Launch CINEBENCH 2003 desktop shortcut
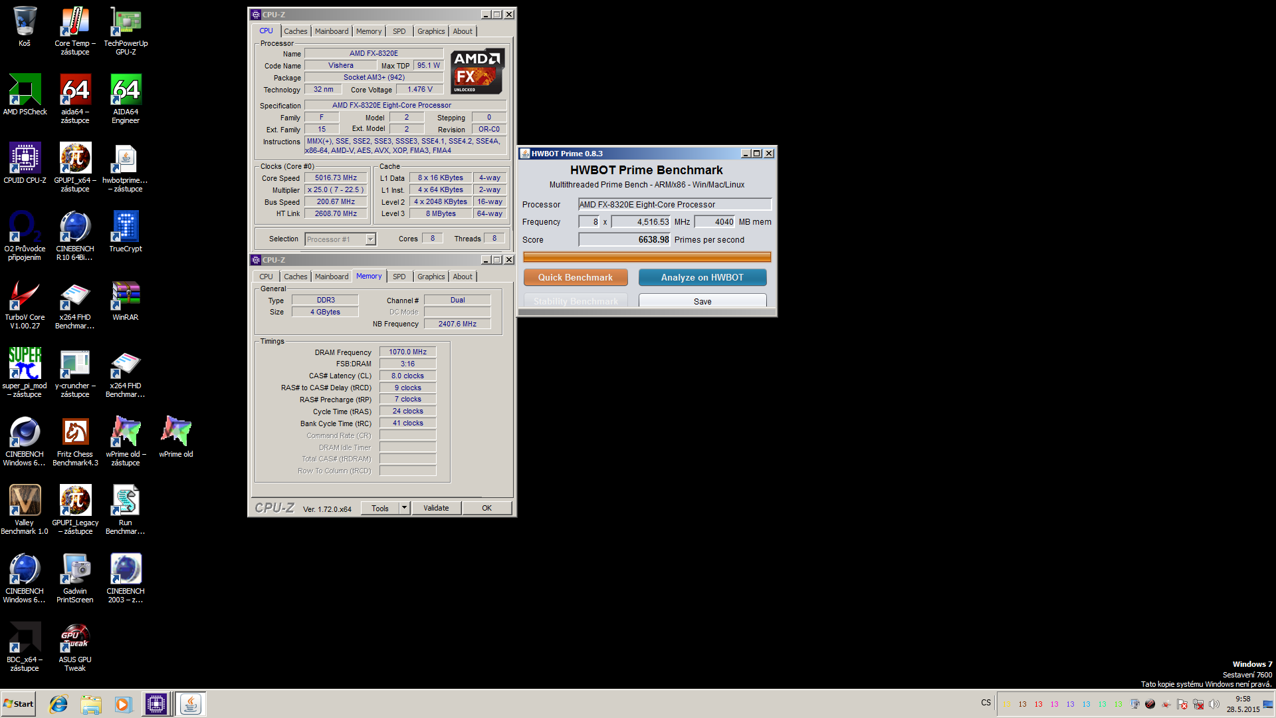The width and height of the screenshot is (1276, 718). coord(126,578)
